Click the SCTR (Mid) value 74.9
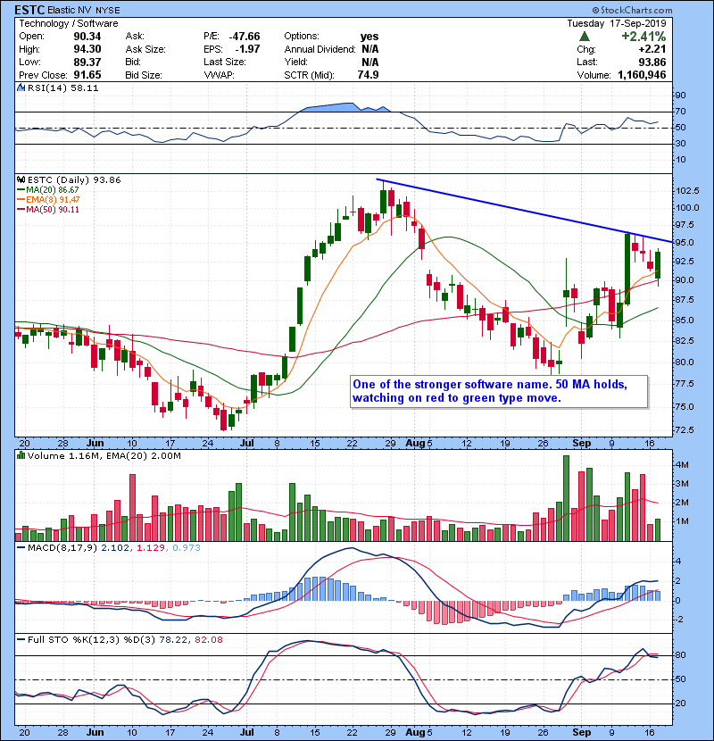714x741 pixels. 368,75
